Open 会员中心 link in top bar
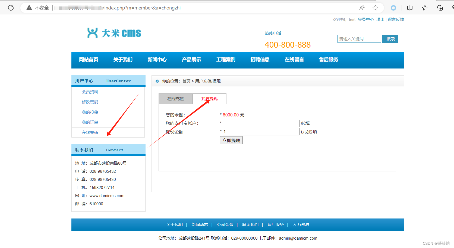The height and width of the screenshot is (248, 454). click(366, 19)
